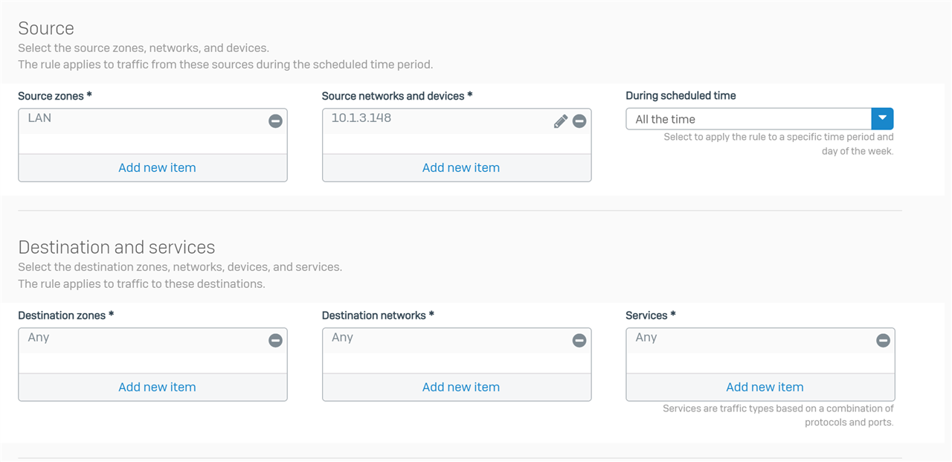Click the Source section heading
The width and height of the screenshot is (952, 462).
(x=46, y=28)
